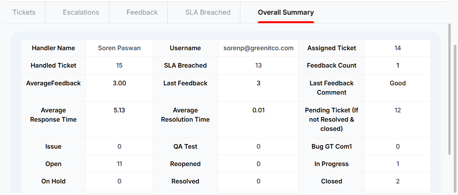Click the Username label

point(185,48)
